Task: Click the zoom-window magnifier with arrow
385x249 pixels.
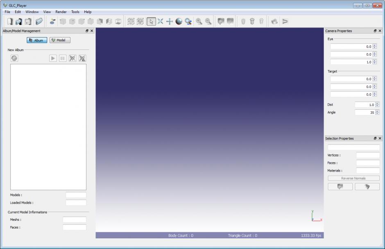Action: tap(188, 22)
